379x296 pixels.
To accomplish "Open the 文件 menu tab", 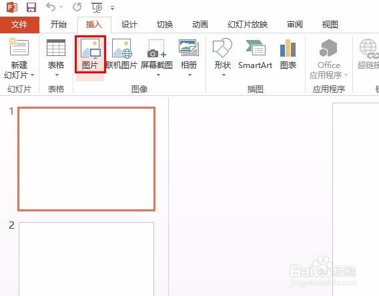I will 19,25.
